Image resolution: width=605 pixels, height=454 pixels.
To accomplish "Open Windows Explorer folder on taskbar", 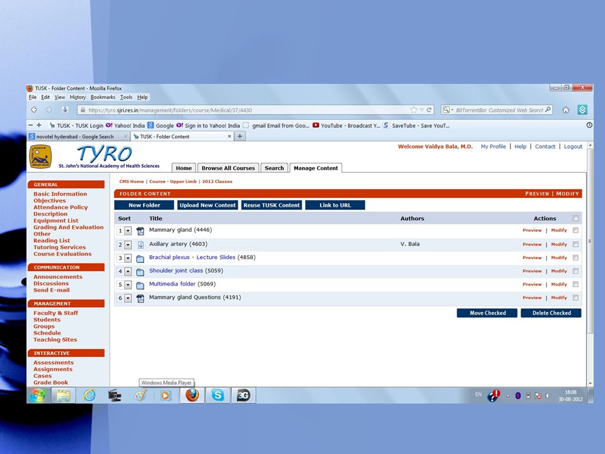I will click(64, 395).
